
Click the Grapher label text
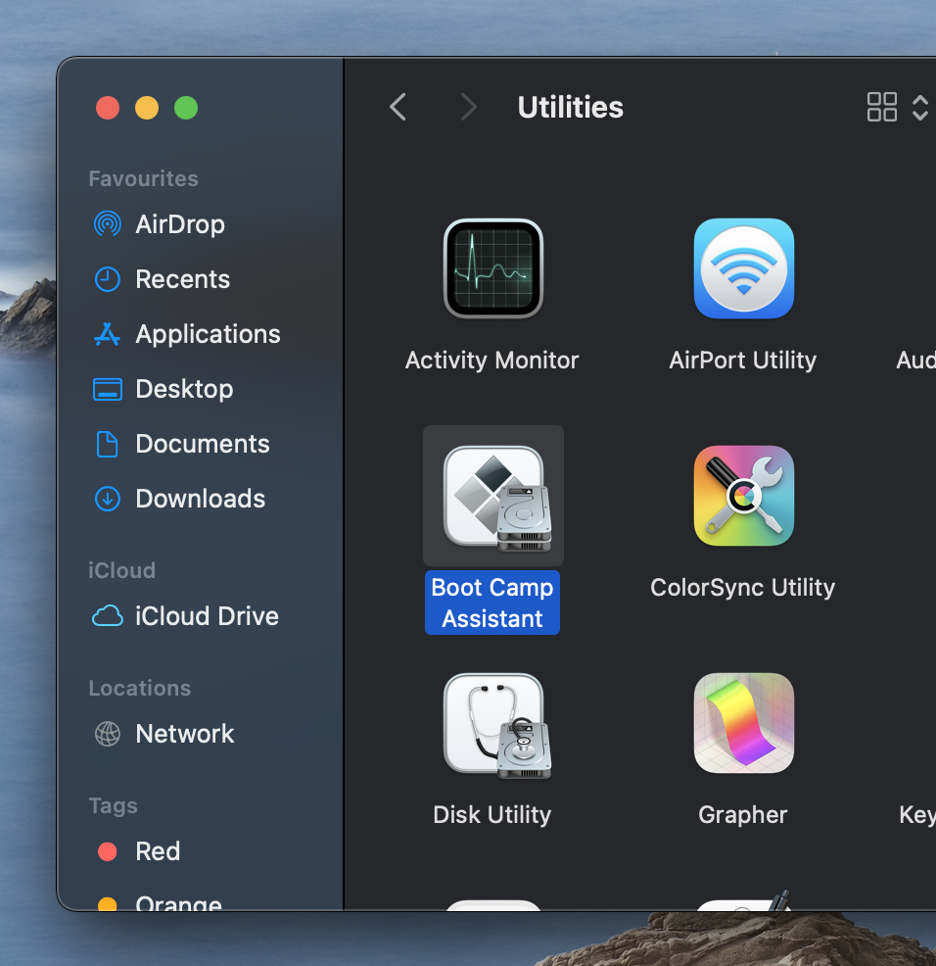point(743,815)
